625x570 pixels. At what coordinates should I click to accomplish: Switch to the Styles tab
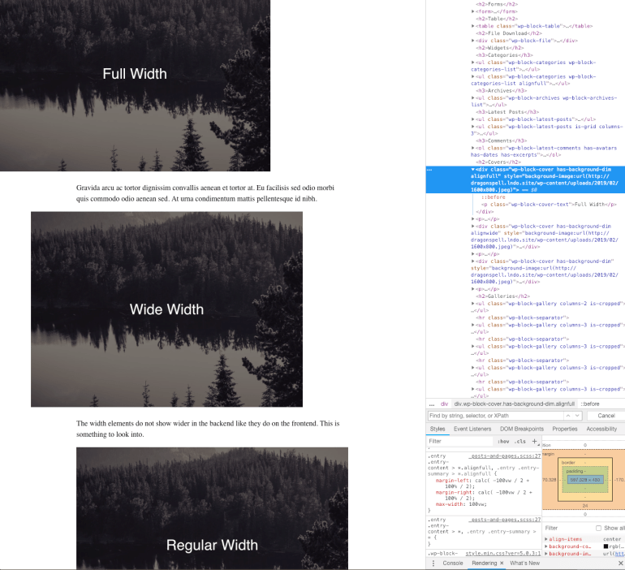(x=437, y=429)
